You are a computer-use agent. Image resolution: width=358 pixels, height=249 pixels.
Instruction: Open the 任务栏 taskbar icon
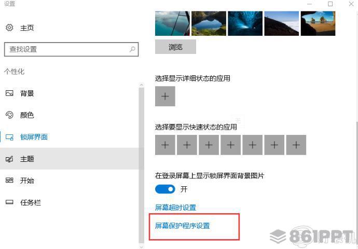click(9, 202)
